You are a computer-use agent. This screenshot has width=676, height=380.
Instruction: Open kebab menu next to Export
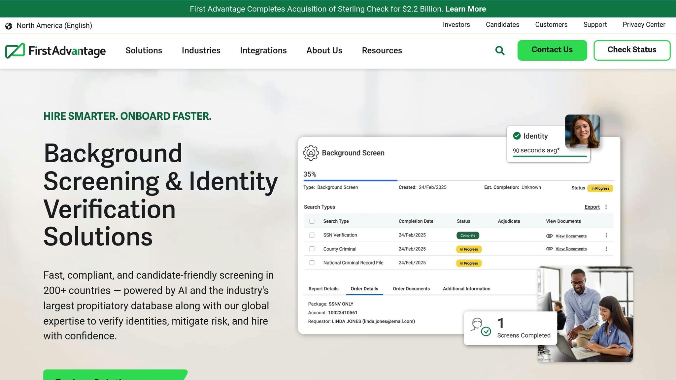pyautogui.click(x=606, y=207)
